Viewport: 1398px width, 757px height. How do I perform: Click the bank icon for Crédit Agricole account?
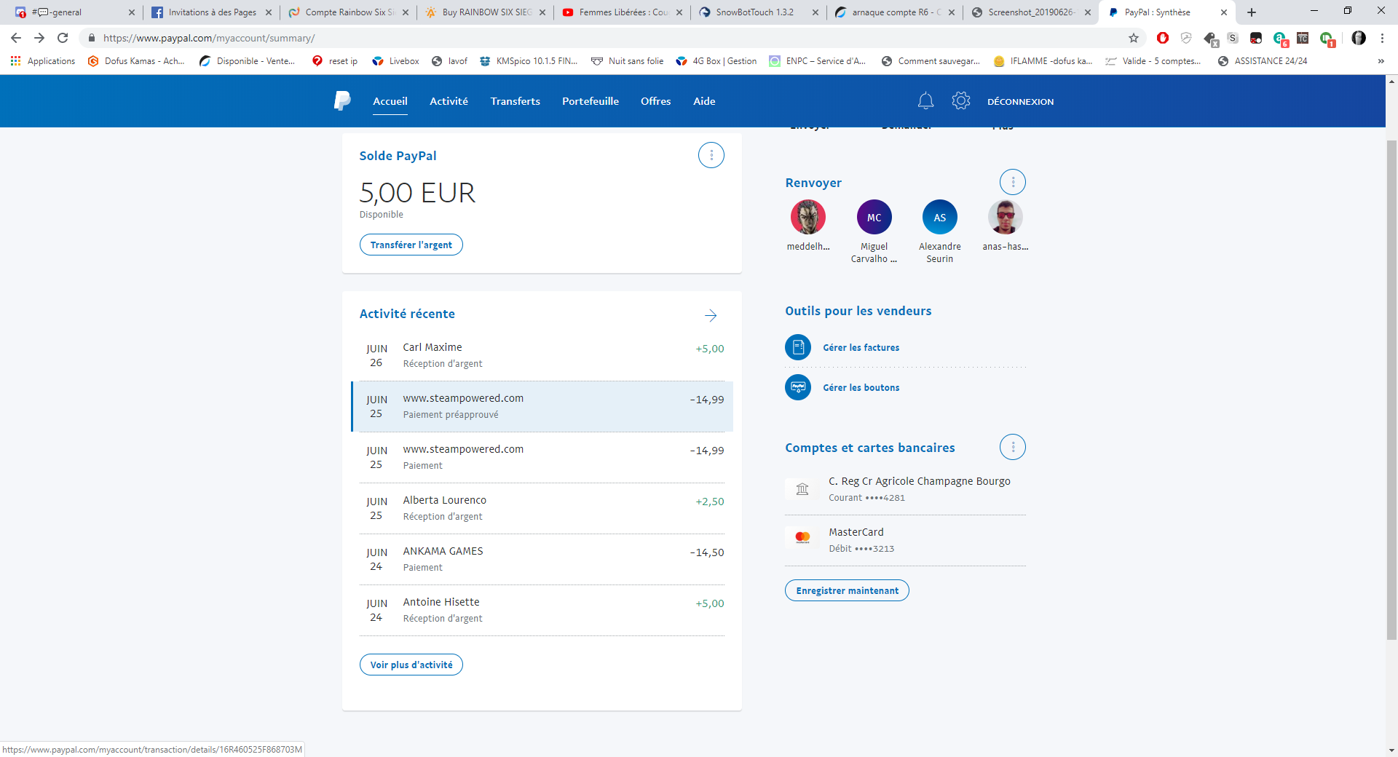802,489
